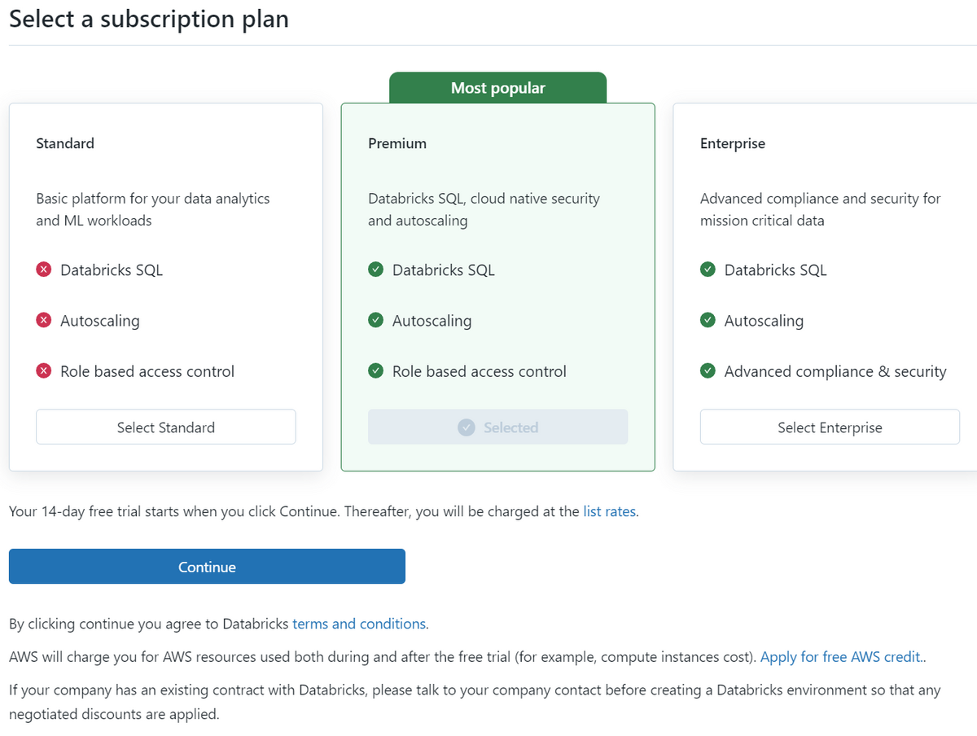The width and height of the screenshot is (977, 736).
Task: Choose the Select Standard button
Action: pyautogui.click(x=166, y=427)
